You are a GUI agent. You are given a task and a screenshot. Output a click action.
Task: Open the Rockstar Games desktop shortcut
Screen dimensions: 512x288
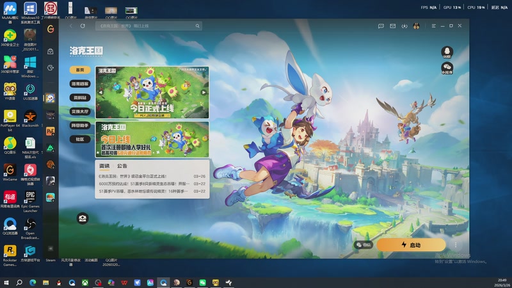pyautogui.click(x=10, y=255)
